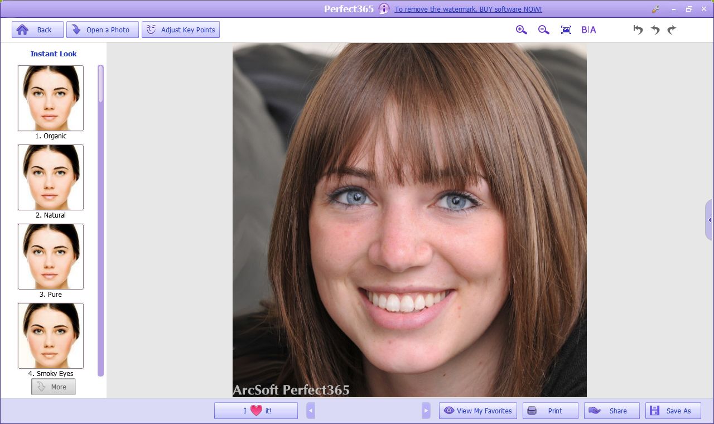714x424 pixels.
Task: Save the photo with Save As
Action: 673,411
